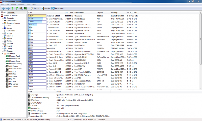Open the Memory Copy benchmark
The width and height of the screenshot is (202, 121).
click(14, 61)
